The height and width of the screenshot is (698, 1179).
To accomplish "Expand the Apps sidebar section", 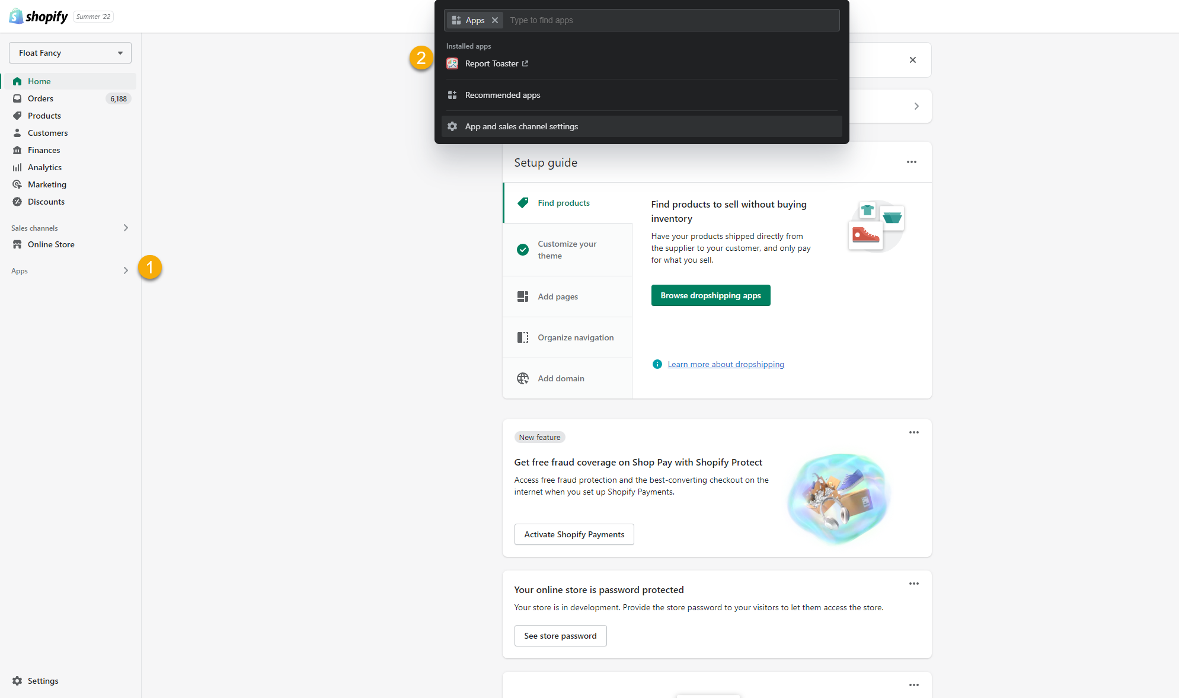I will pos(126,270).
